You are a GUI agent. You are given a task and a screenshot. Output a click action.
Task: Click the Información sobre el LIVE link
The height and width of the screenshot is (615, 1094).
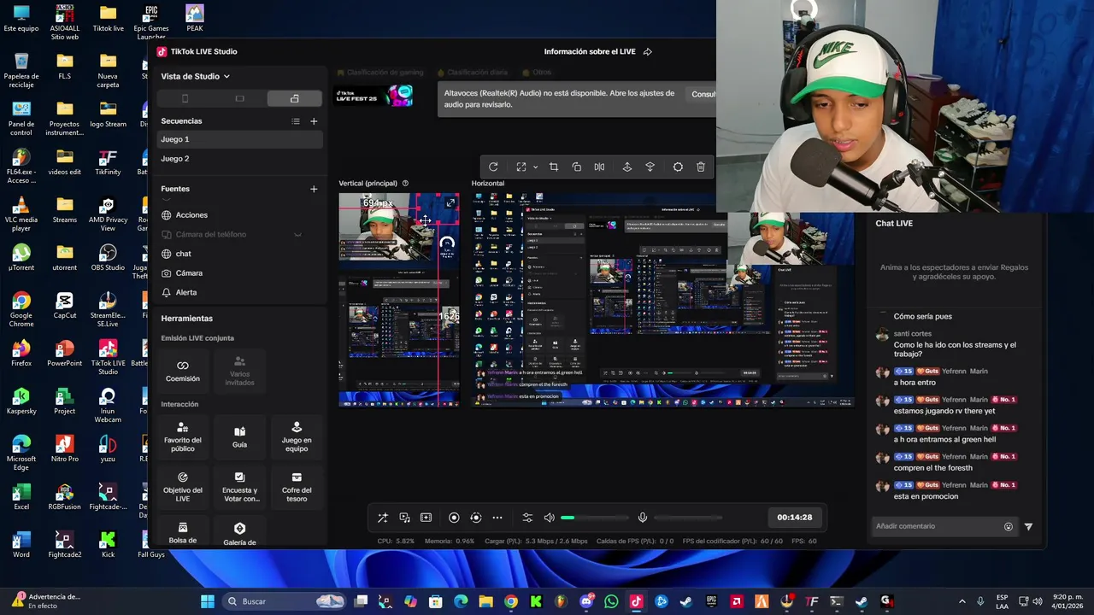(590, 51)
